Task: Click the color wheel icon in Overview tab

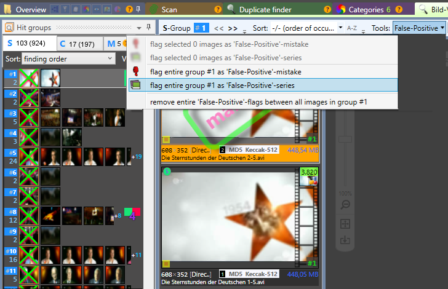Action: tap(86, 9)
